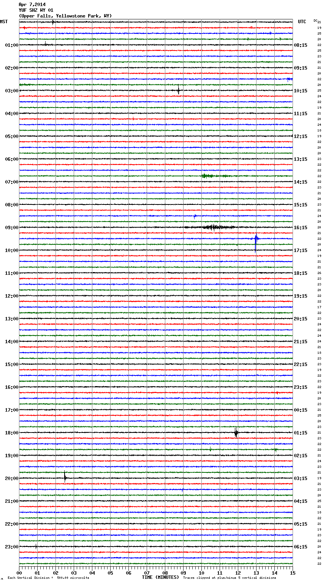This screenshot has width=323, height=583.
Task: Click the '10:15' UTC time label
Action: pos(301,91)
